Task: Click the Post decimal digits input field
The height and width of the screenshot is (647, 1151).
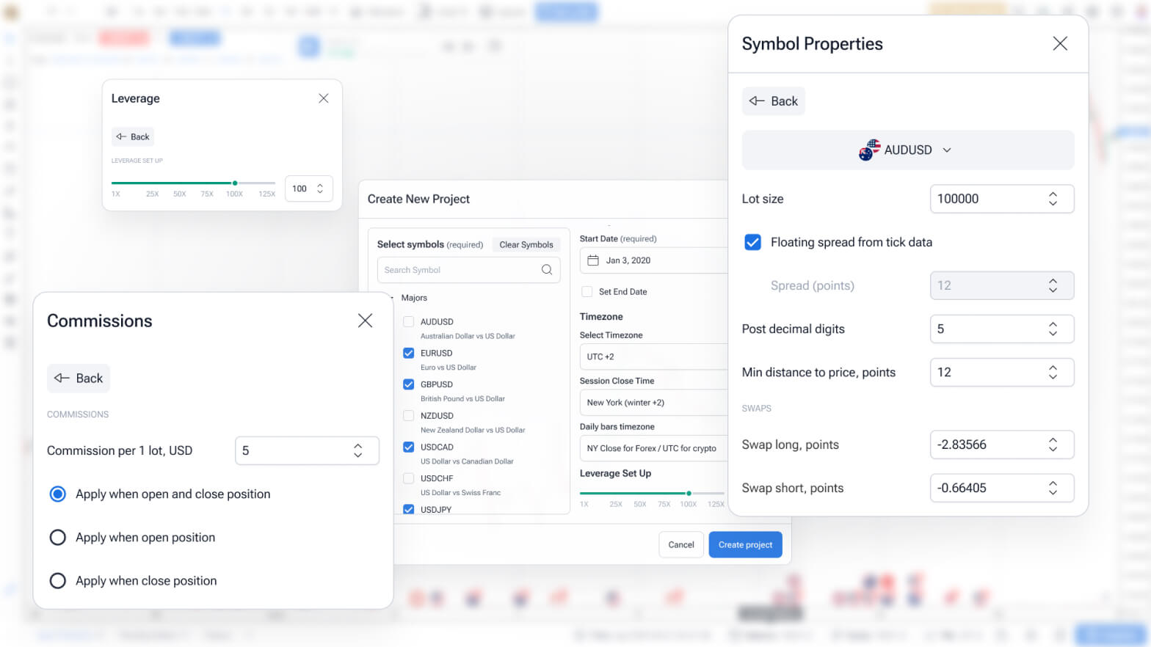Action: tap(987, 329)
